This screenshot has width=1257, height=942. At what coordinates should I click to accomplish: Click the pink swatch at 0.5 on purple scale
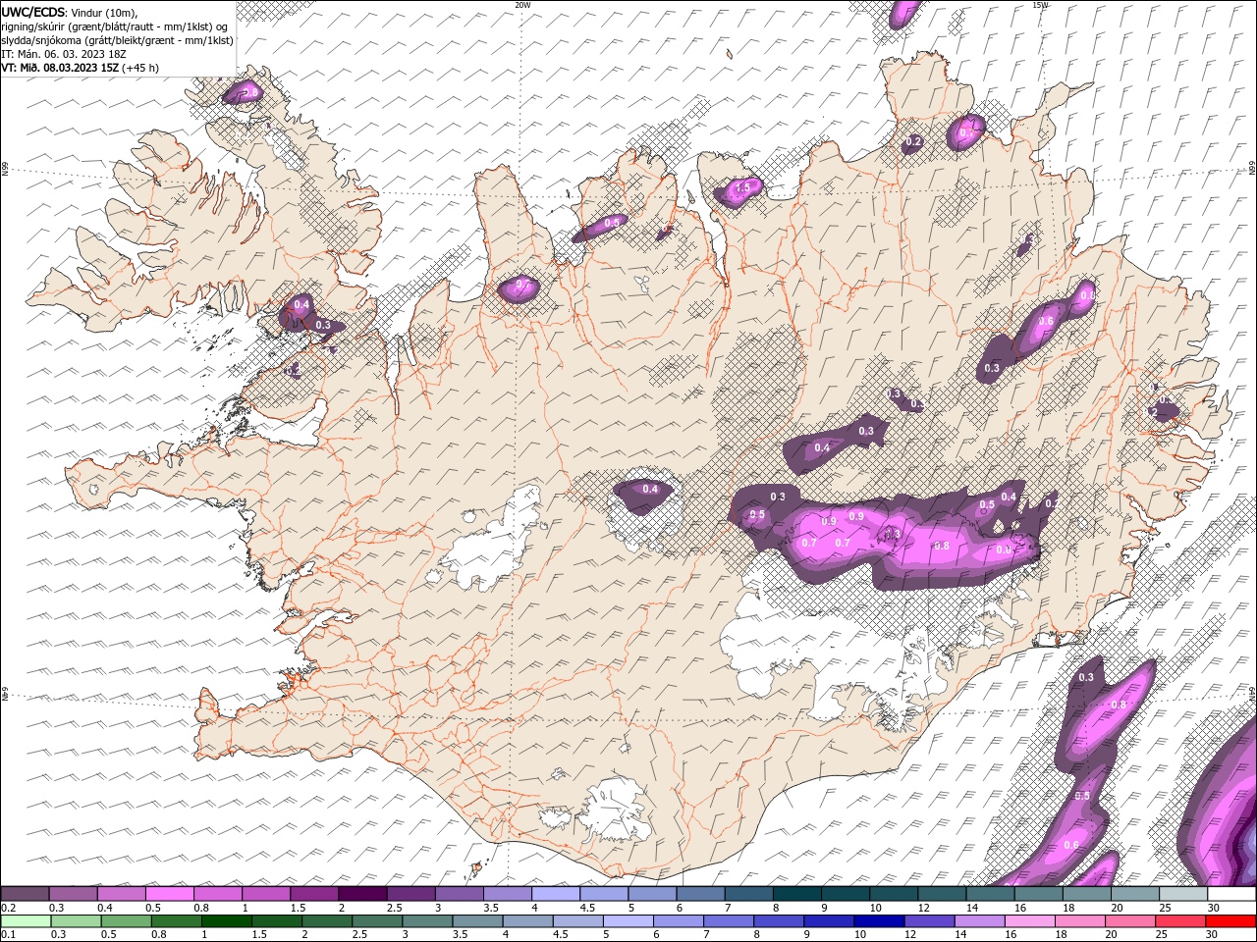click(170, 894)
